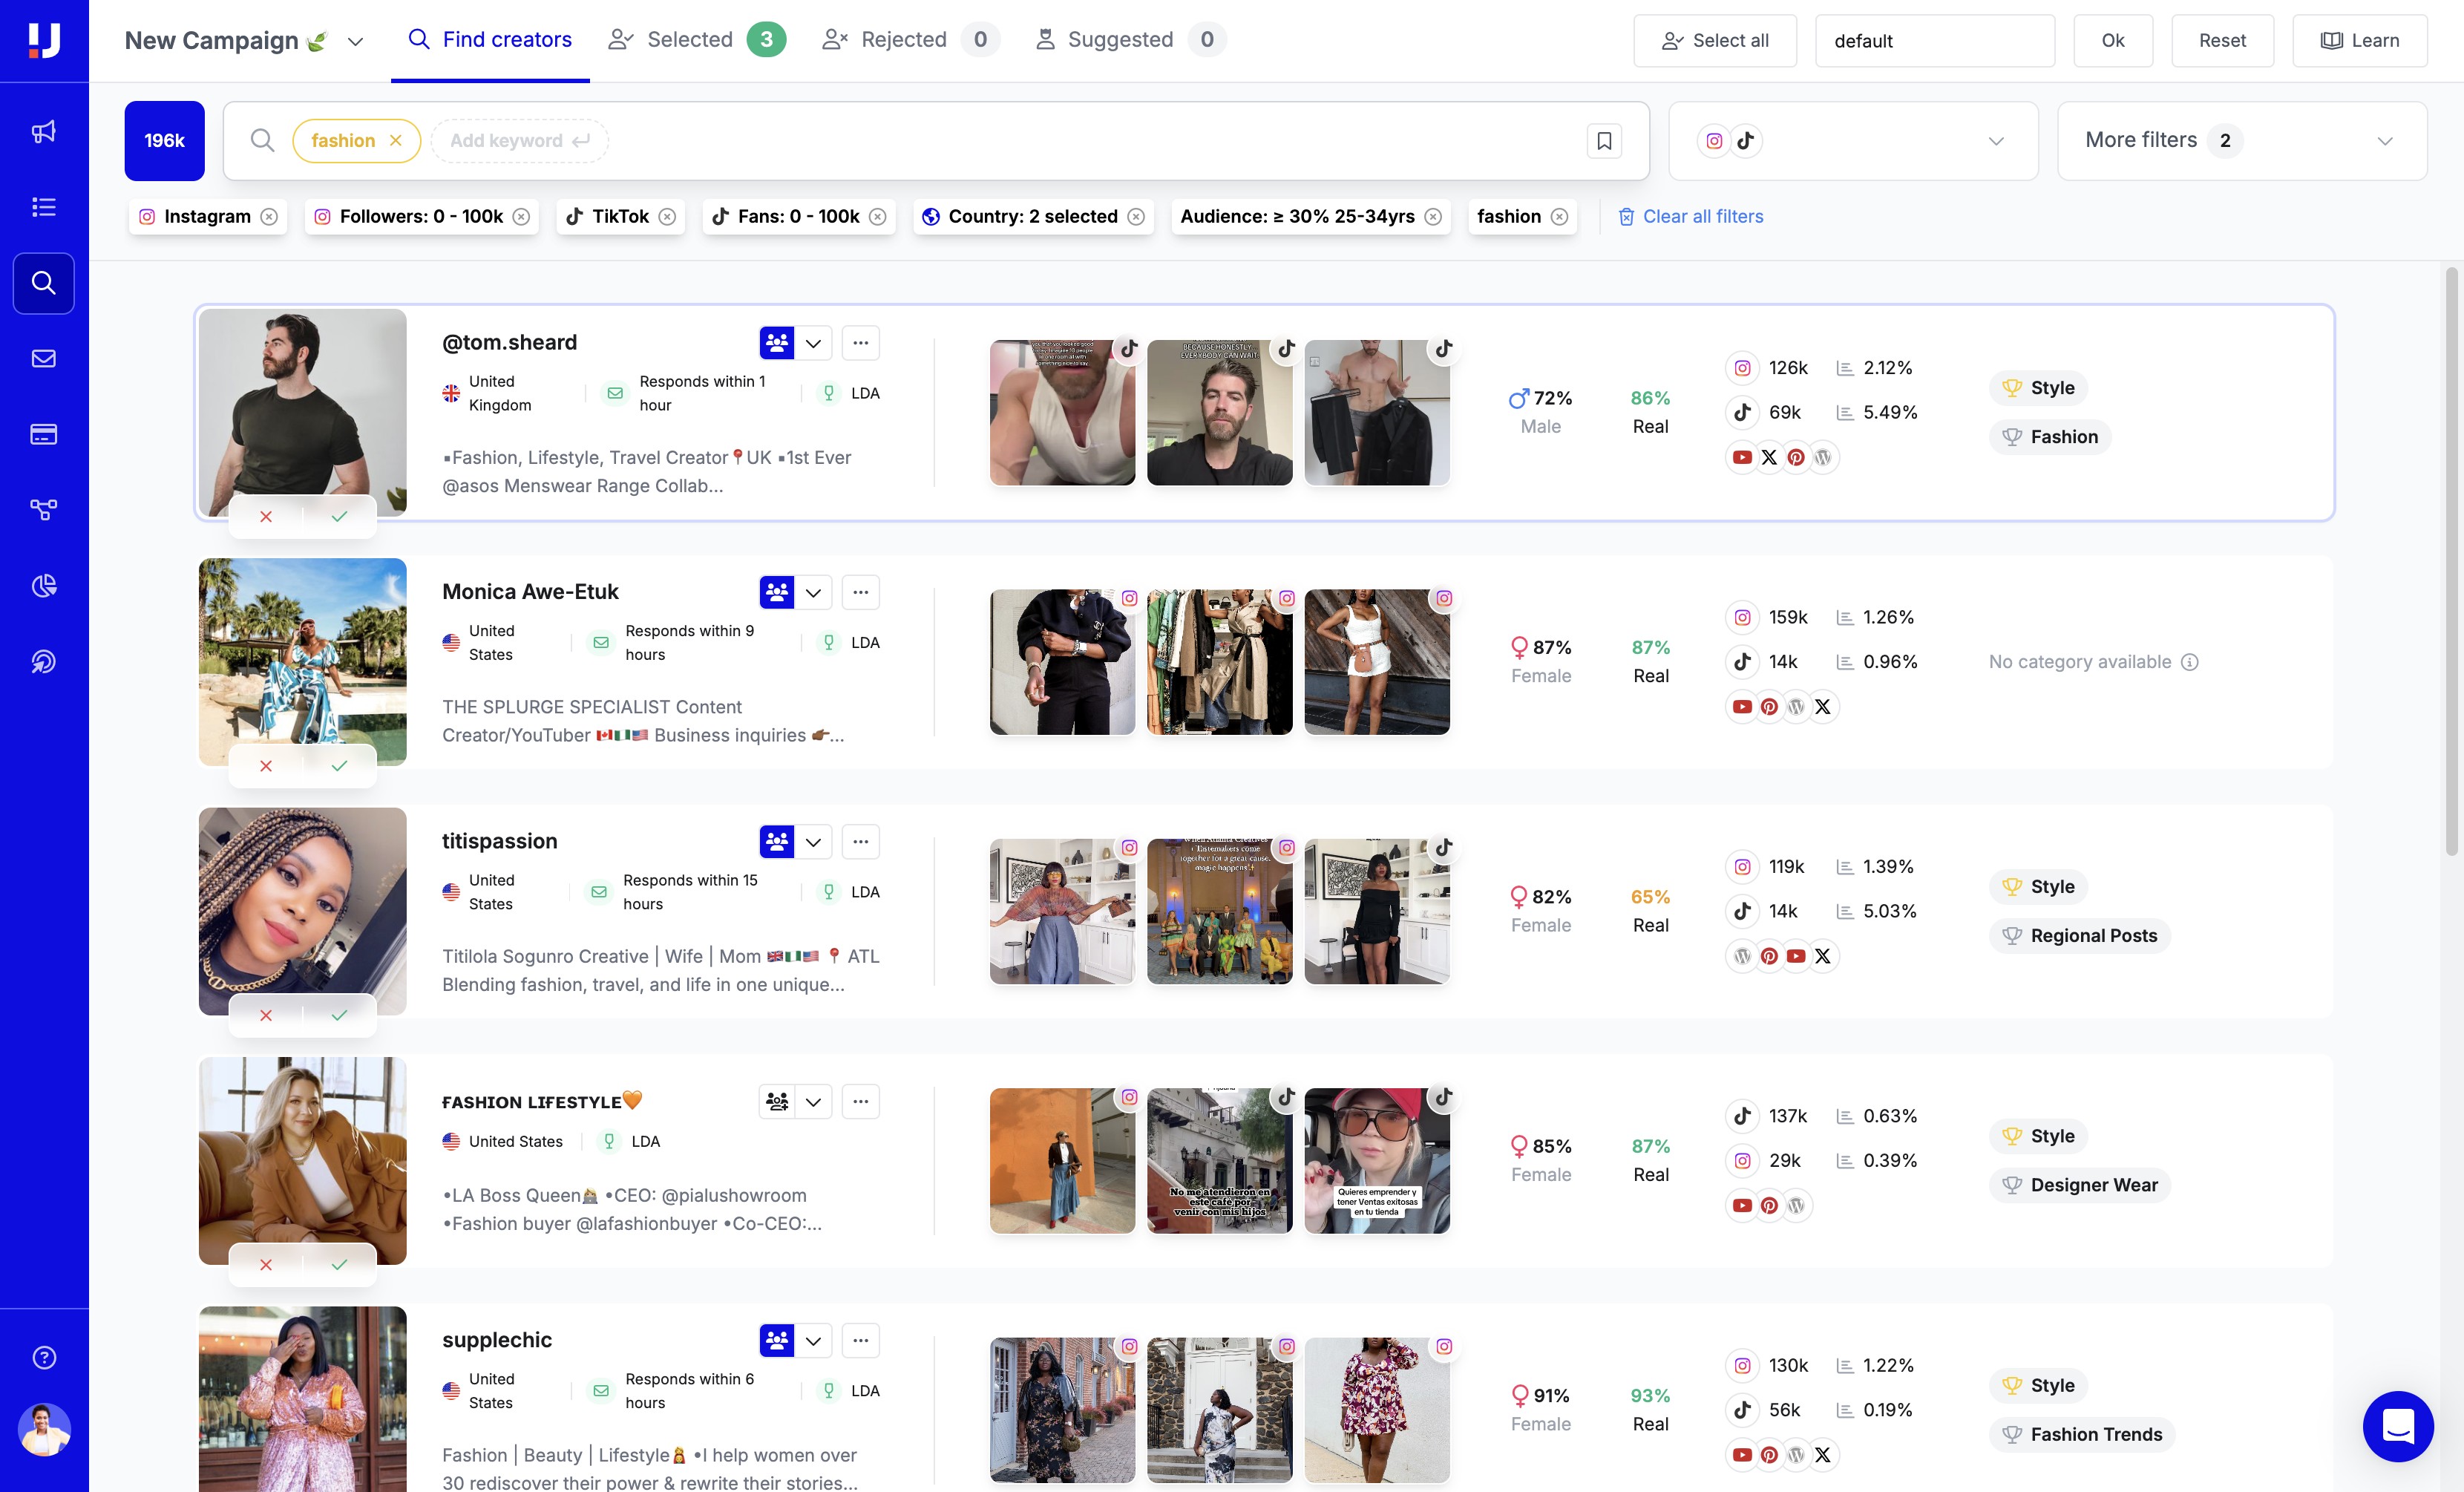Click the help question mark icon
This screenshot has height=1492, width=2464.
coord(43,1357)
